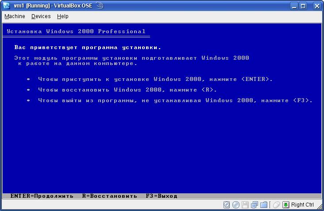Open the Machine menu
The image size is (324, 211).
click(x=15, y=16)
